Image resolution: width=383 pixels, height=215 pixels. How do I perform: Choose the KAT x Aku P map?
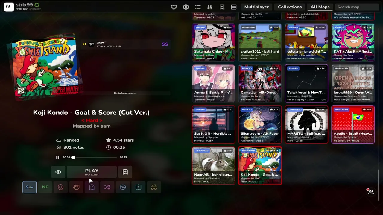353,42
